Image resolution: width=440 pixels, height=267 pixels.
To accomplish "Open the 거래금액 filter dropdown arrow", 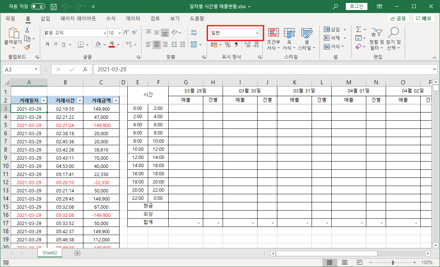I will click(x=116, y=101).
